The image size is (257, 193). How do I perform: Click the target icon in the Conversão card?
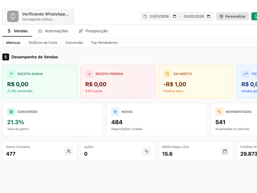pyautogui.click(x=11, y=112)
